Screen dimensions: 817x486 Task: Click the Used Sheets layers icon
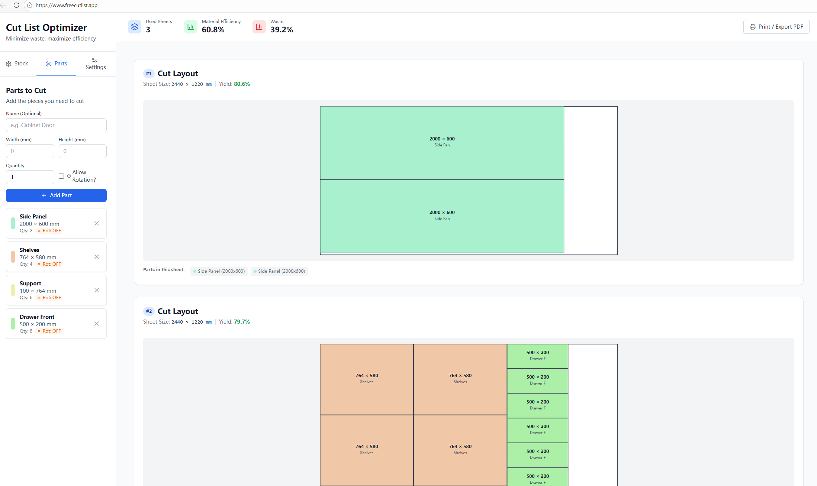[x=135, y=27]
